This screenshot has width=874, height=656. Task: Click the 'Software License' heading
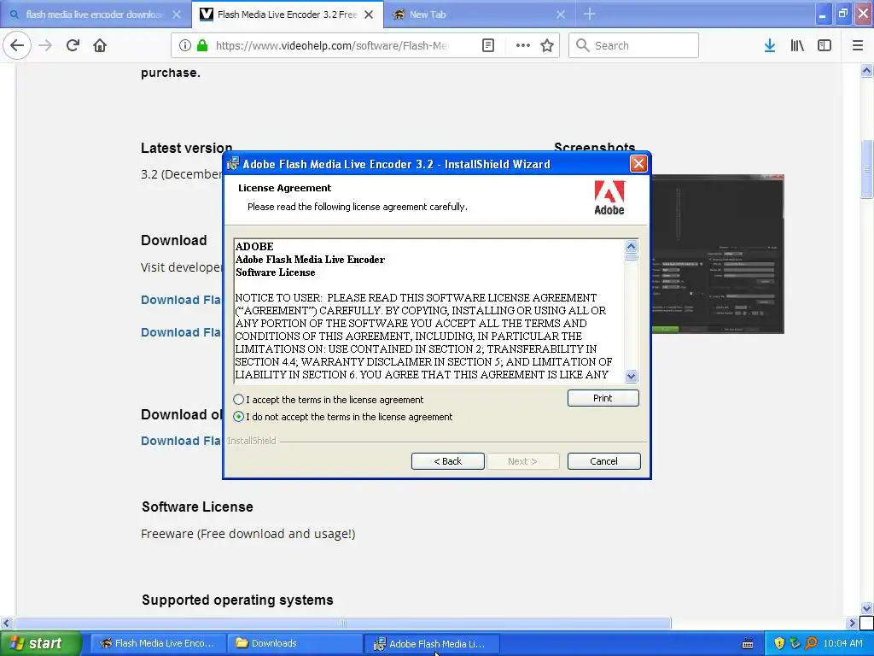coord(197,507)
